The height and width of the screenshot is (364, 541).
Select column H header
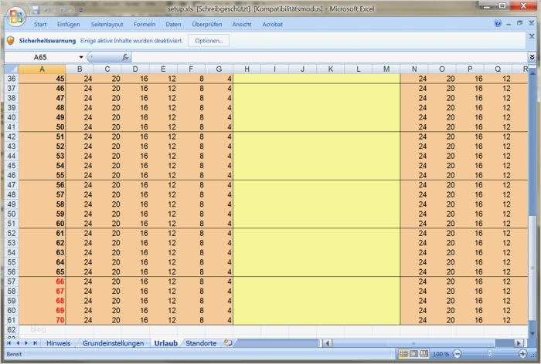247,69
